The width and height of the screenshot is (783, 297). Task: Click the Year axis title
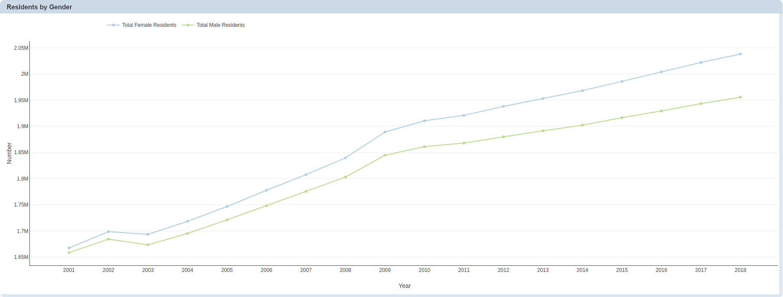(404, 286)
